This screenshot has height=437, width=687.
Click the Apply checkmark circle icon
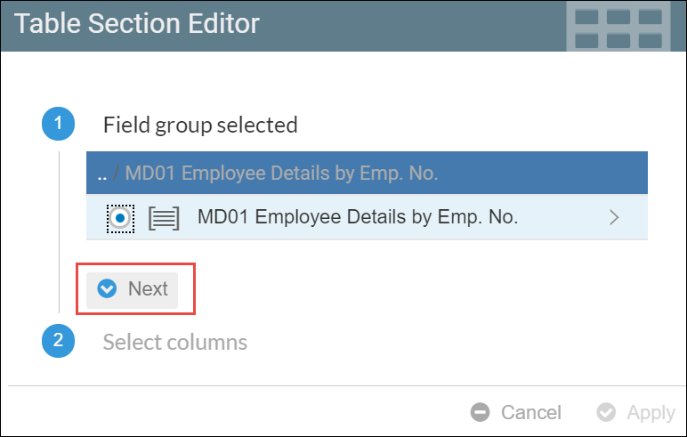pos(606,412)
